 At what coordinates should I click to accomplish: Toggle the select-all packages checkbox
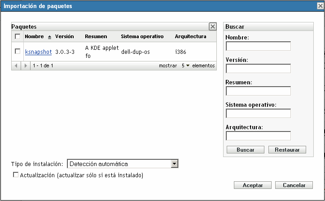pyautogui.click(x=18, y=36)
